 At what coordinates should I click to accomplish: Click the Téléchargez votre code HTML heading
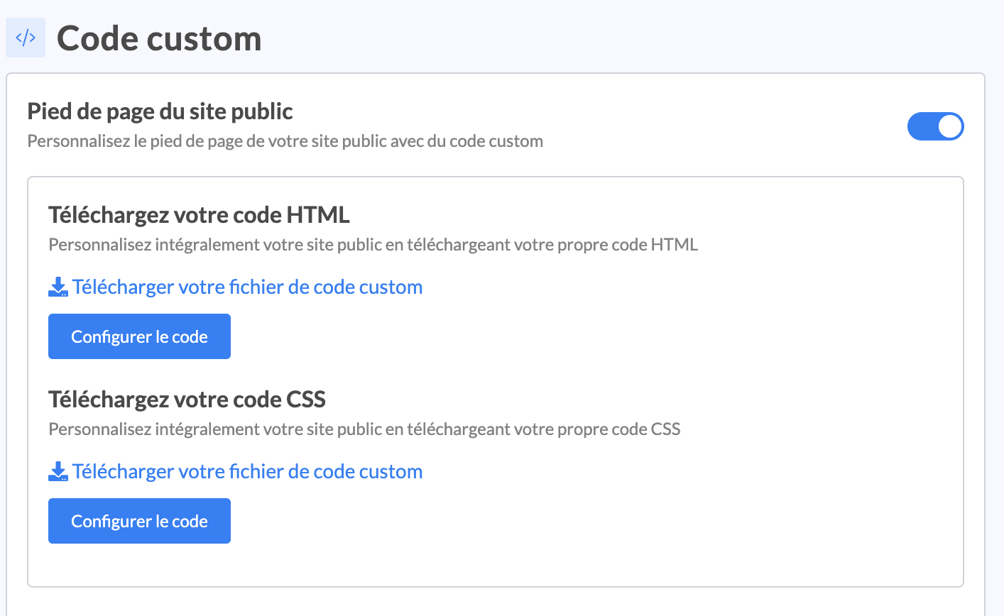[x=199, y=214]
